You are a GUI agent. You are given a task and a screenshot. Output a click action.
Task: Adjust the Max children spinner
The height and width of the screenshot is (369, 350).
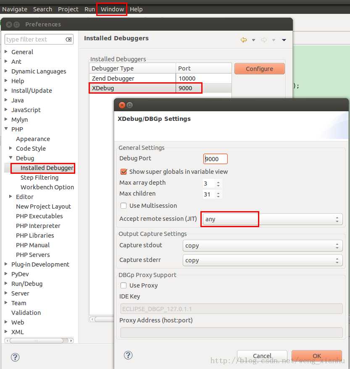tap(218, 195)
